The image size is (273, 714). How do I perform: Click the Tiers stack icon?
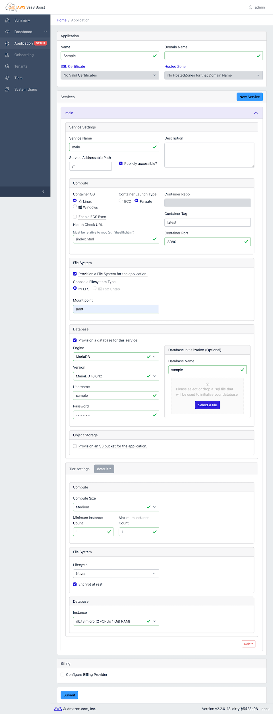[x=7, y=78]
